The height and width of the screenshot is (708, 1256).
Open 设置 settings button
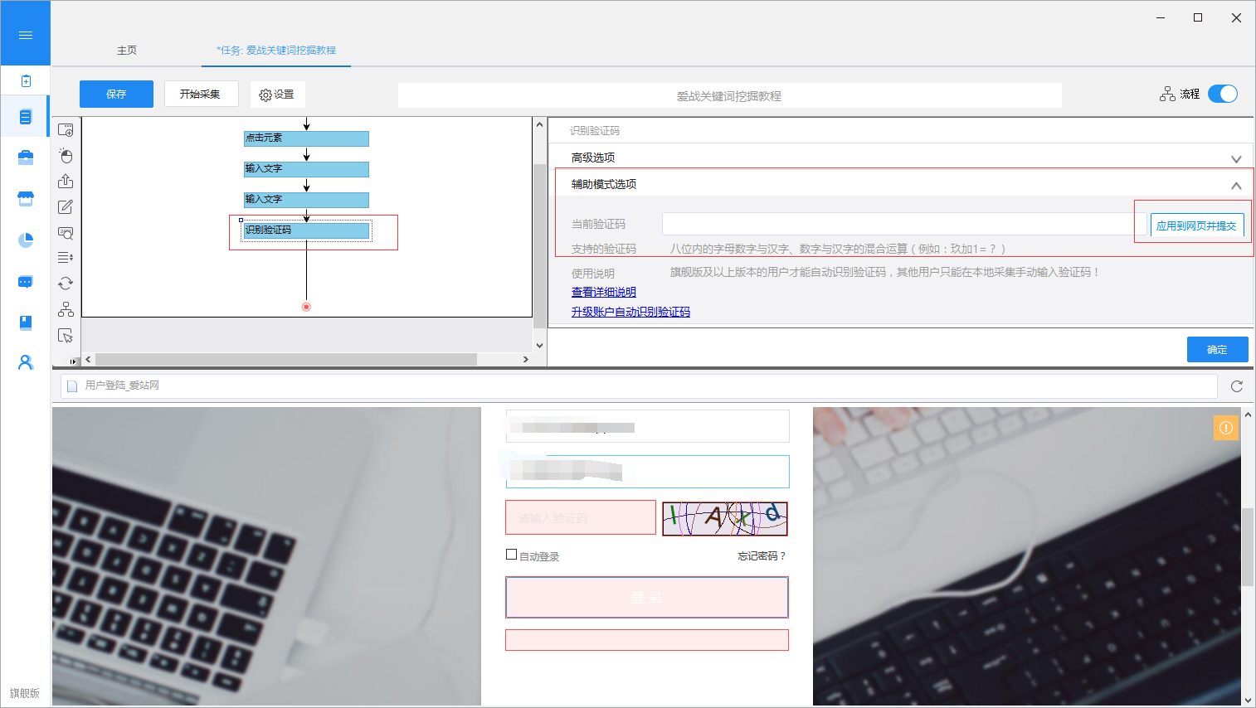click(x=277, y=95)
